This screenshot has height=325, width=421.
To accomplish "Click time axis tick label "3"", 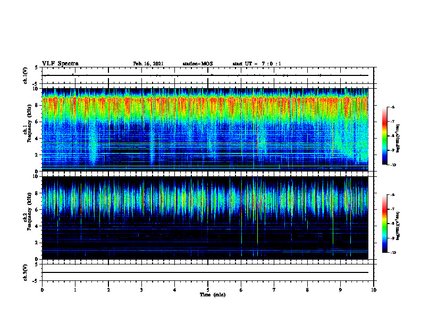I will 141,290.
